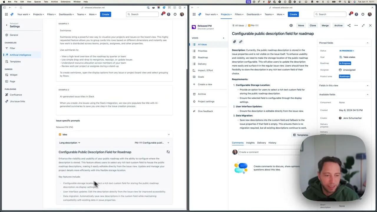Open Page embed settings
Image resolution: width=377 pixels, height=212 pixels.
pyautogui.click(x=12, y=81)
